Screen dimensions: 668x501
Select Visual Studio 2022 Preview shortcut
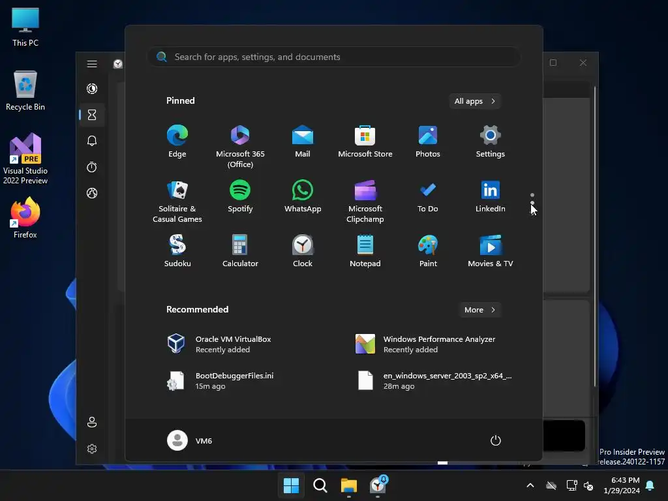(x=25, y=159)
